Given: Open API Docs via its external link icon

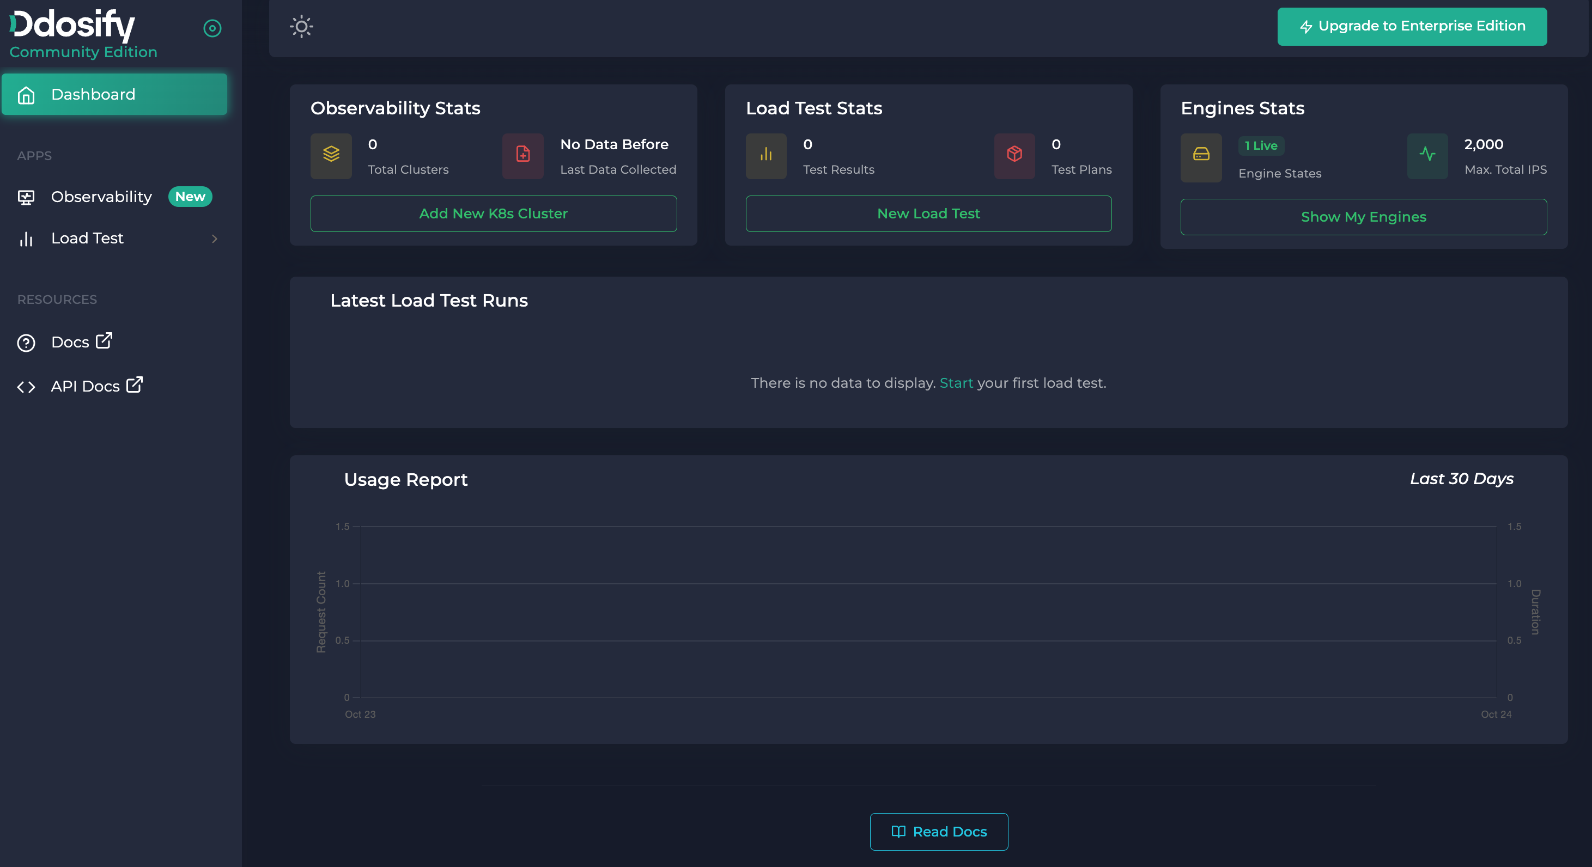Looking at the screenshot, I should (x=134, y=384).
